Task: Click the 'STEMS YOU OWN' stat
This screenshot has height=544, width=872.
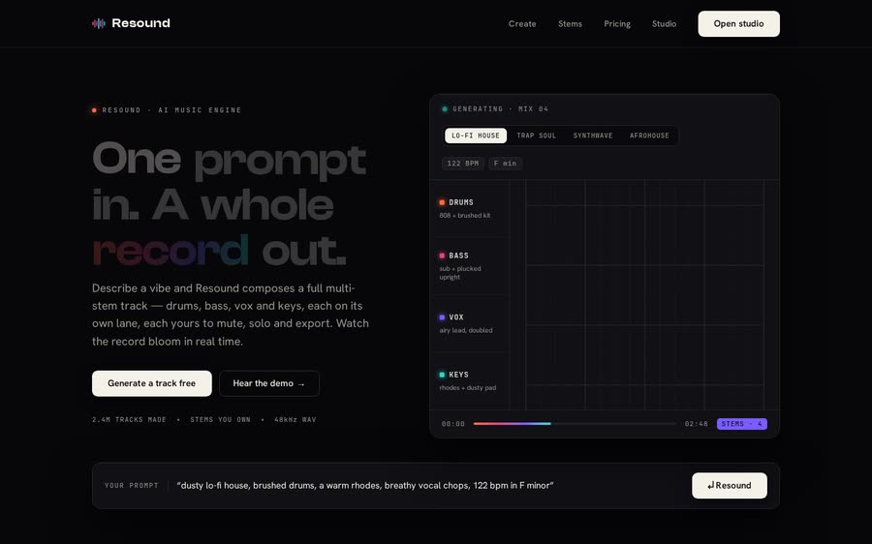Action: [x=220, y=419]
